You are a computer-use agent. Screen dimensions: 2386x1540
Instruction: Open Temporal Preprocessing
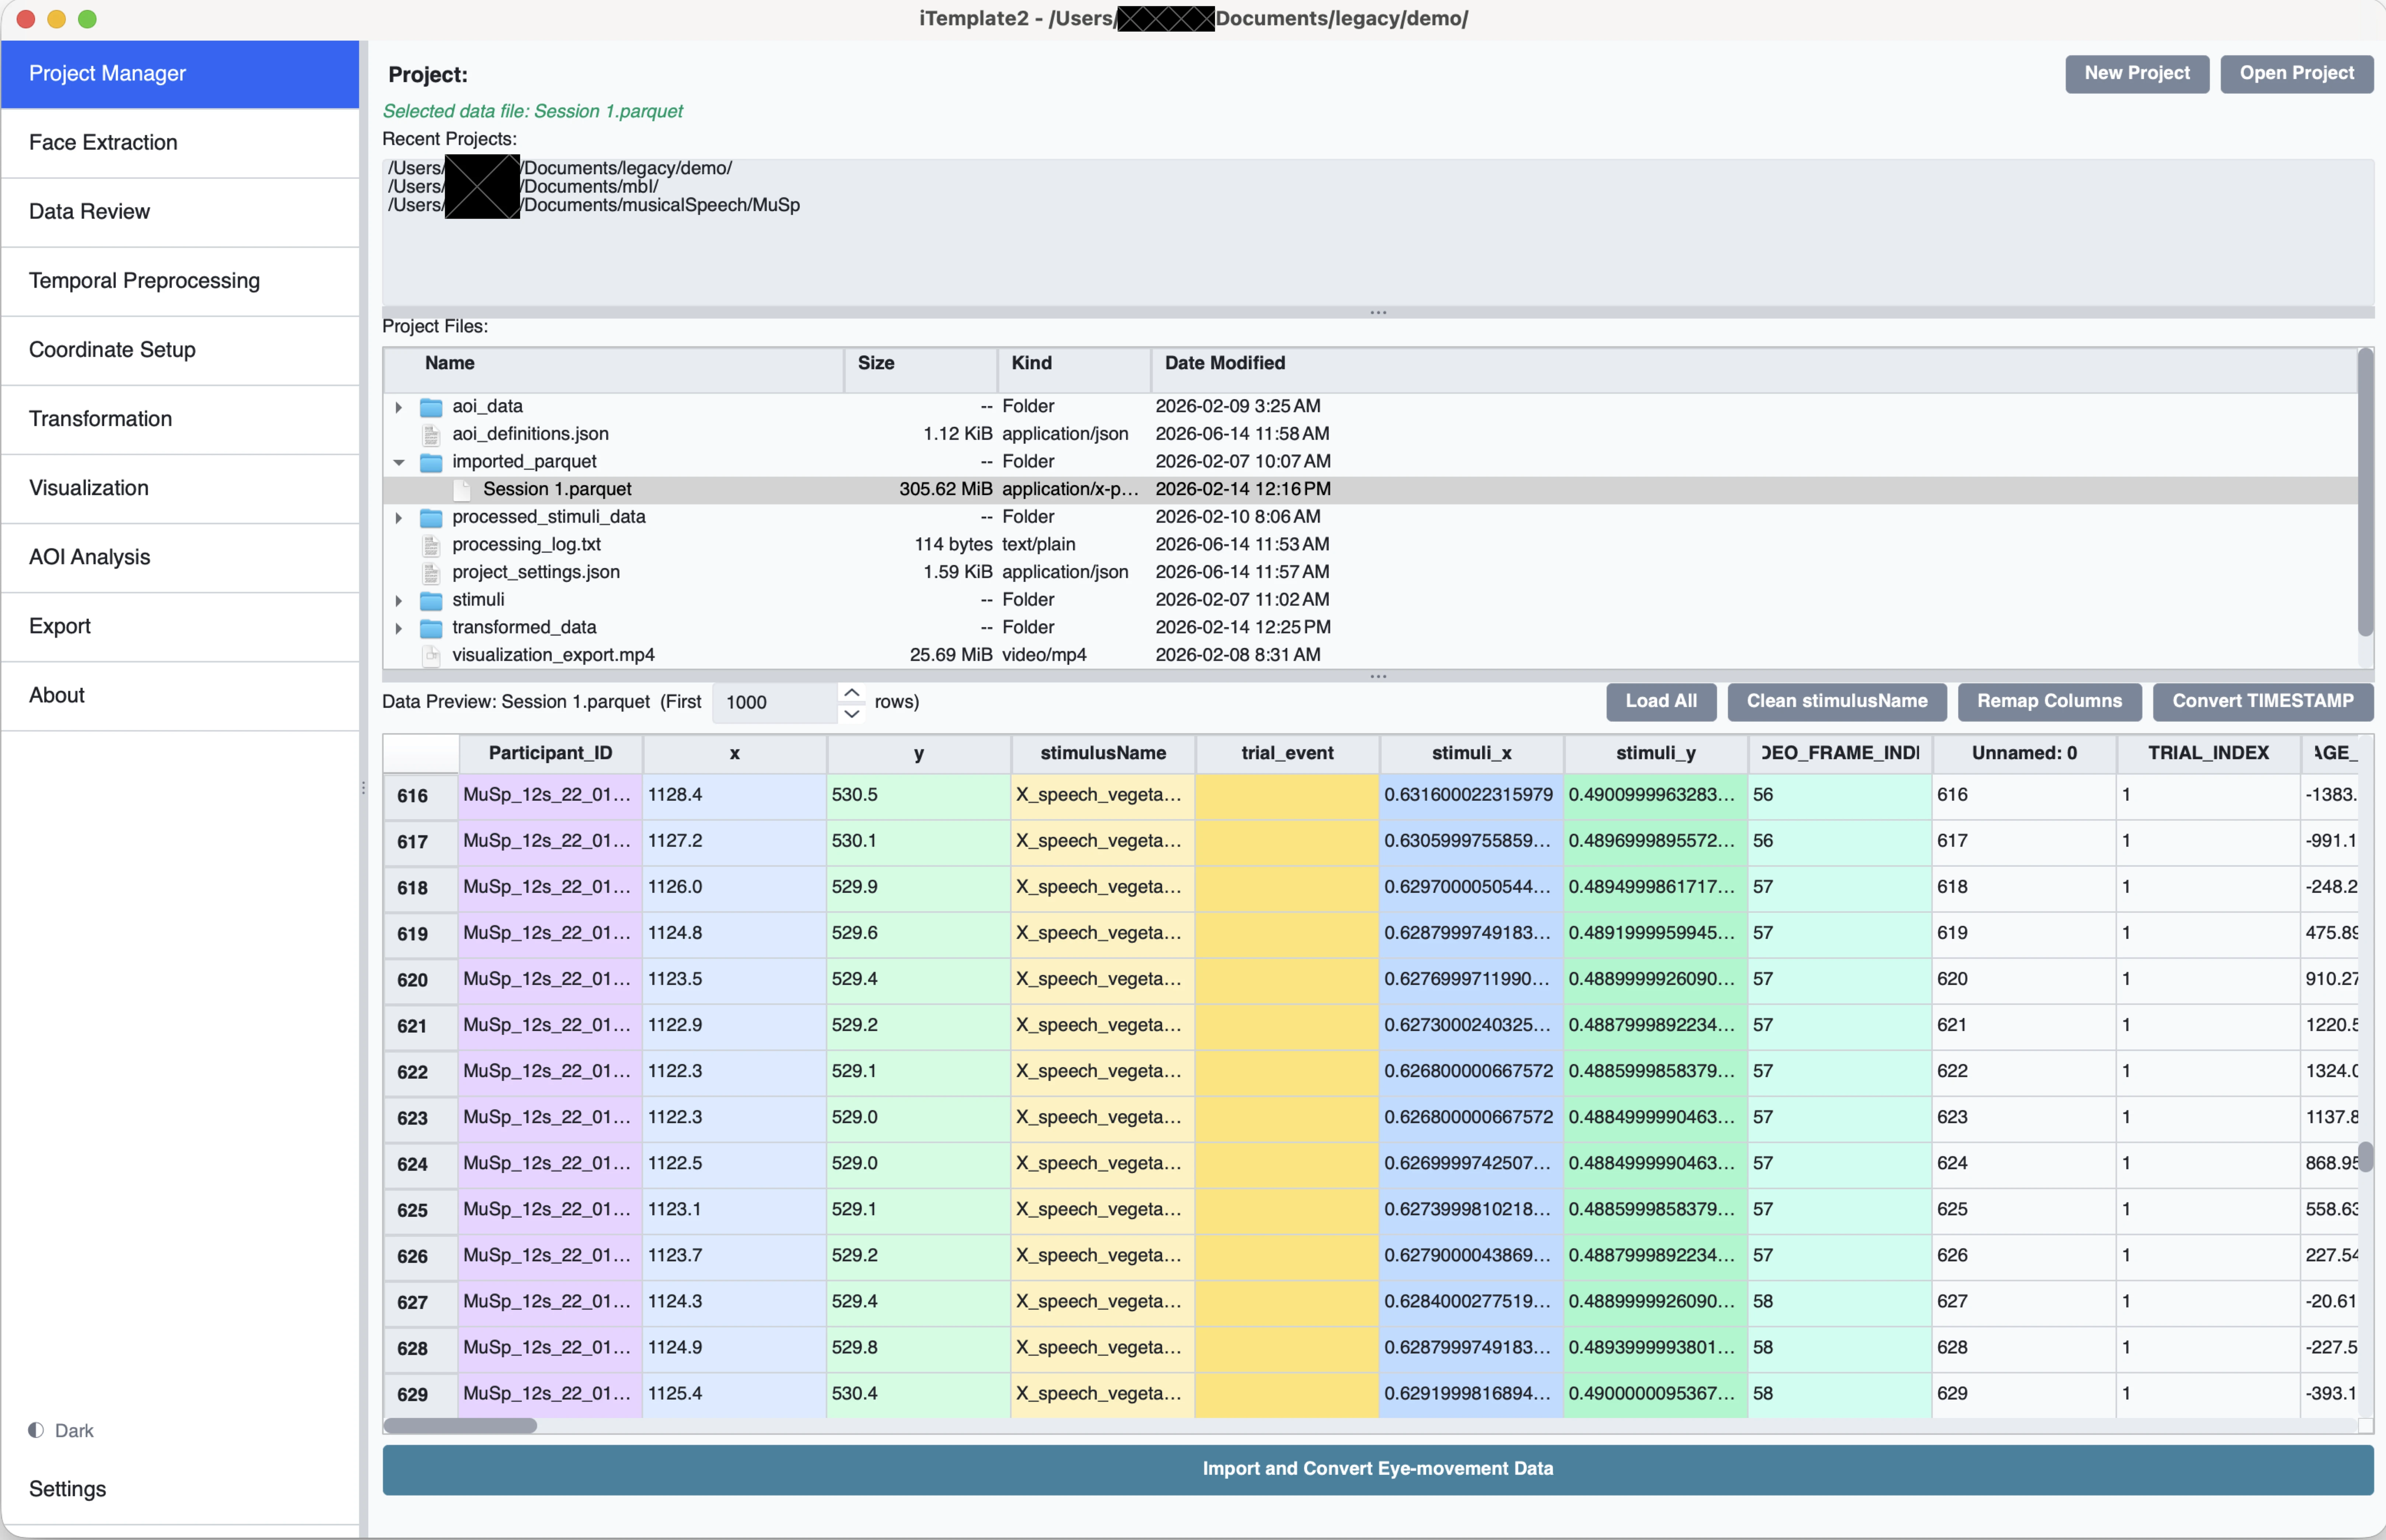[x=180, y=281]
